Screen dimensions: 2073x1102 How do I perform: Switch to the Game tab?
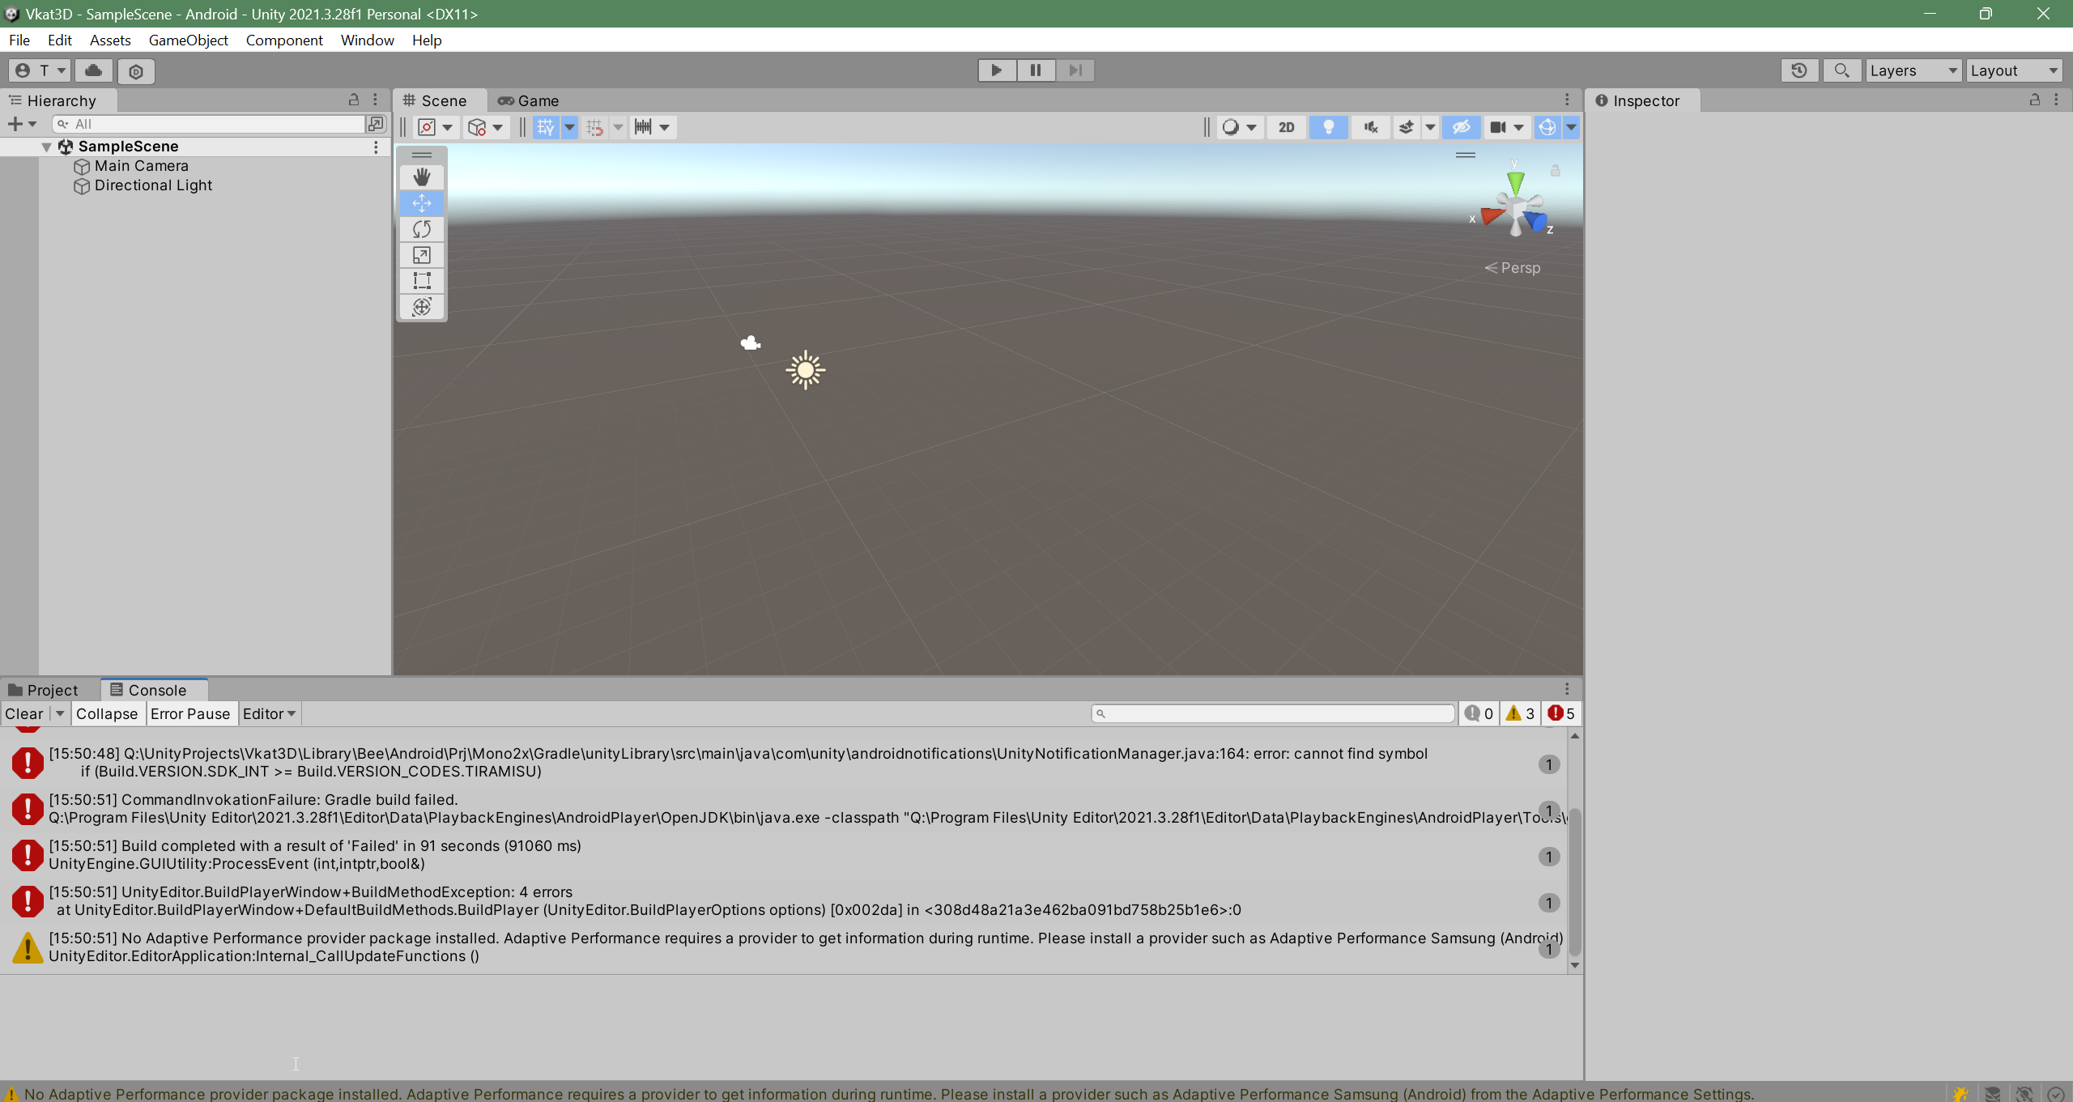coord(529,100)
